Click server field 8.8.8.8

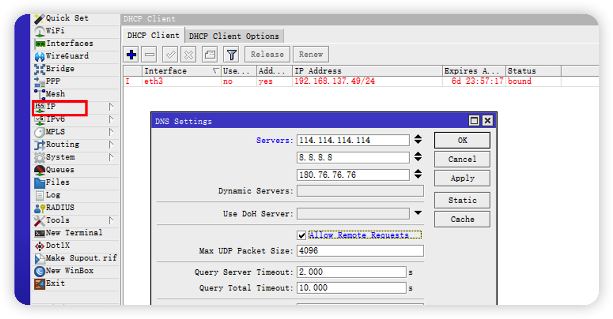coord(353,158)
